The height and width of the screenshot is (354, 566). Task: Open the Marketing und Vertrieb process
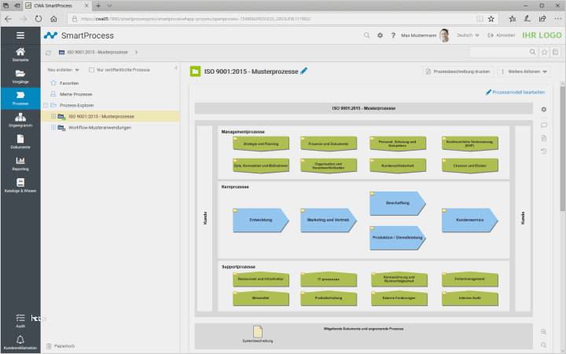pyautogui.click(x=328, y=220)
